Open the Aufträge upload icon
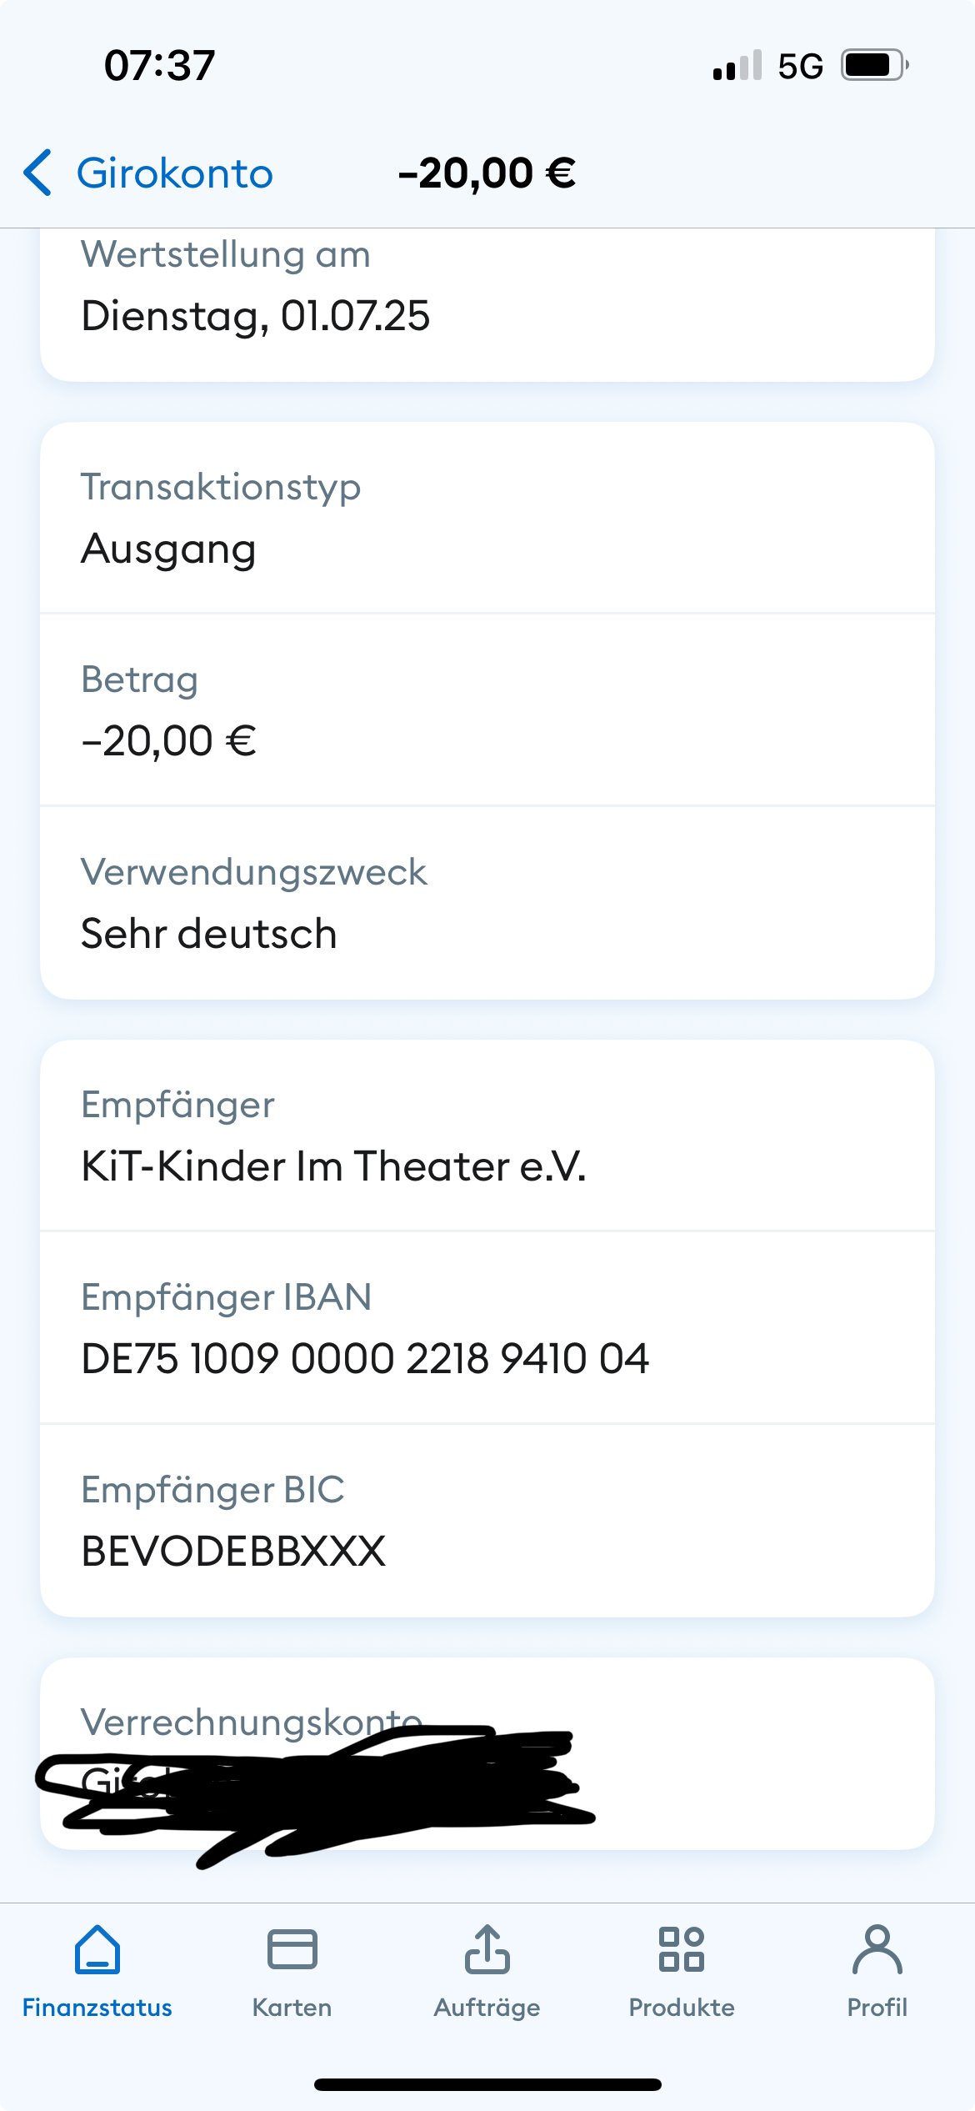Screen dimensions: 975x2111 tap(487, 1949)
